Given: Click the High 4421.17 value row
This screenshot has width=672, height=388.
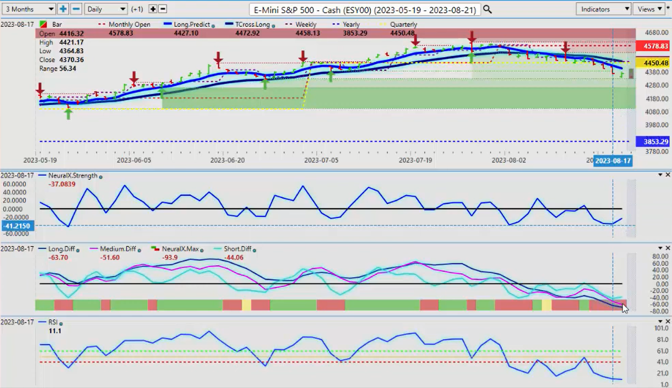Looking at the screenshot, I should pos(61,42).
